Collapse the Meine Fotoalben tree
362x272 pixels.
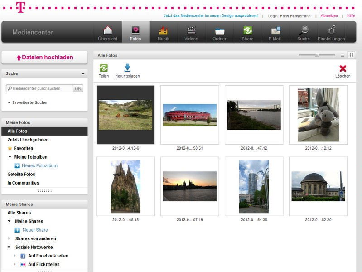coord(10,157)
